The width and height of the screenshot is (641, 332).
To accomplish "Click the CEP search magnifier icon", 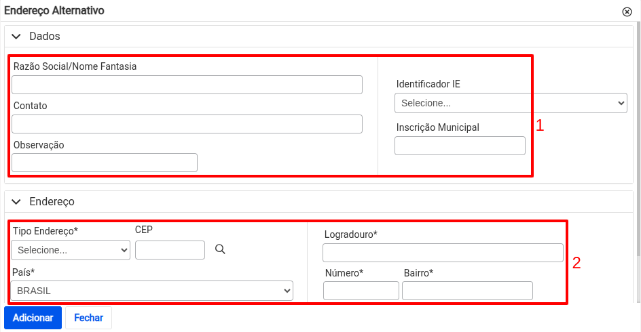I will coord(220,249).
